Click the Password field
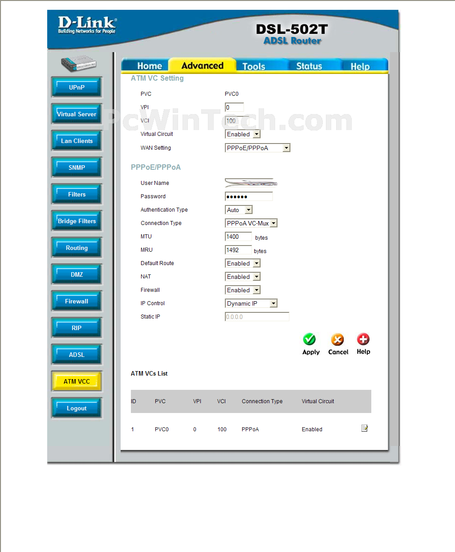455x552 pixels. tap(249, 196)
